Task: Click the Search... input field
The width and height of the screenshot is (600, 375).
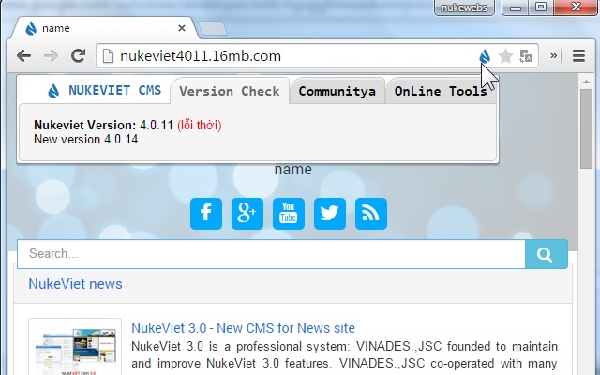Action: click(271, 254)
